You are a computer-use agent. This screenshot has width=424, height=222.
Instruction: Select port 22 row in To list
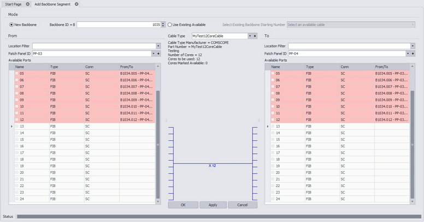(340, 186)
